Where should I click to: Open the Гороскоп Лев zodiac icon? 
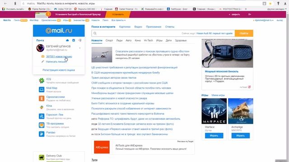(42, 116)
